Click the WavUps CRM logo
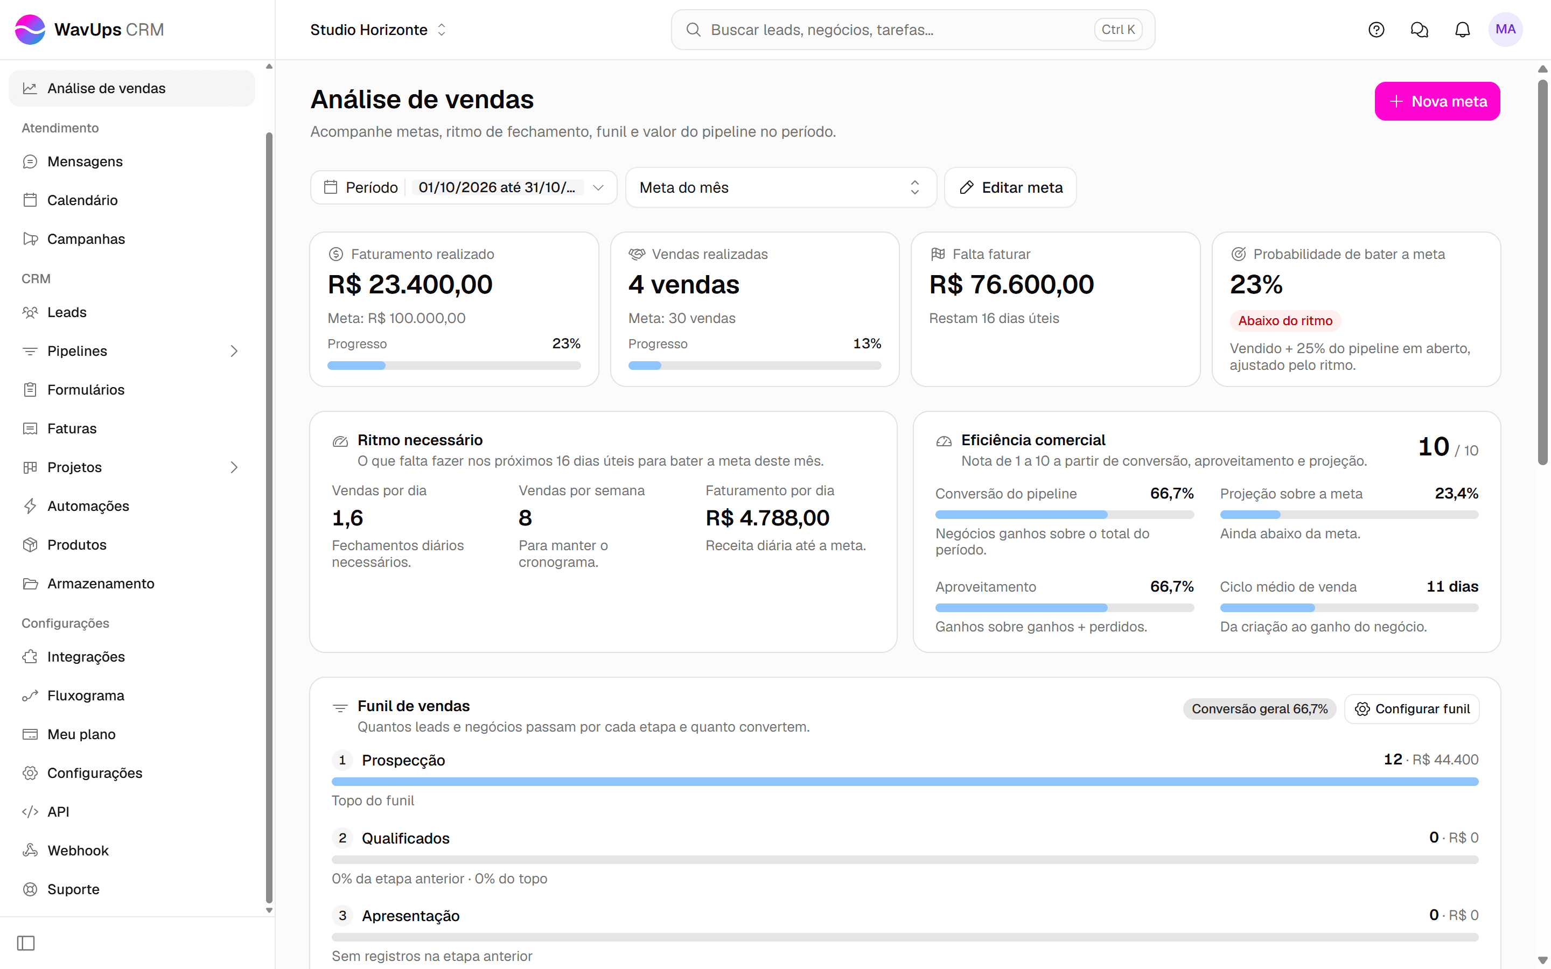The width and height of the screenshot is (1551, 969). [90, 30]
